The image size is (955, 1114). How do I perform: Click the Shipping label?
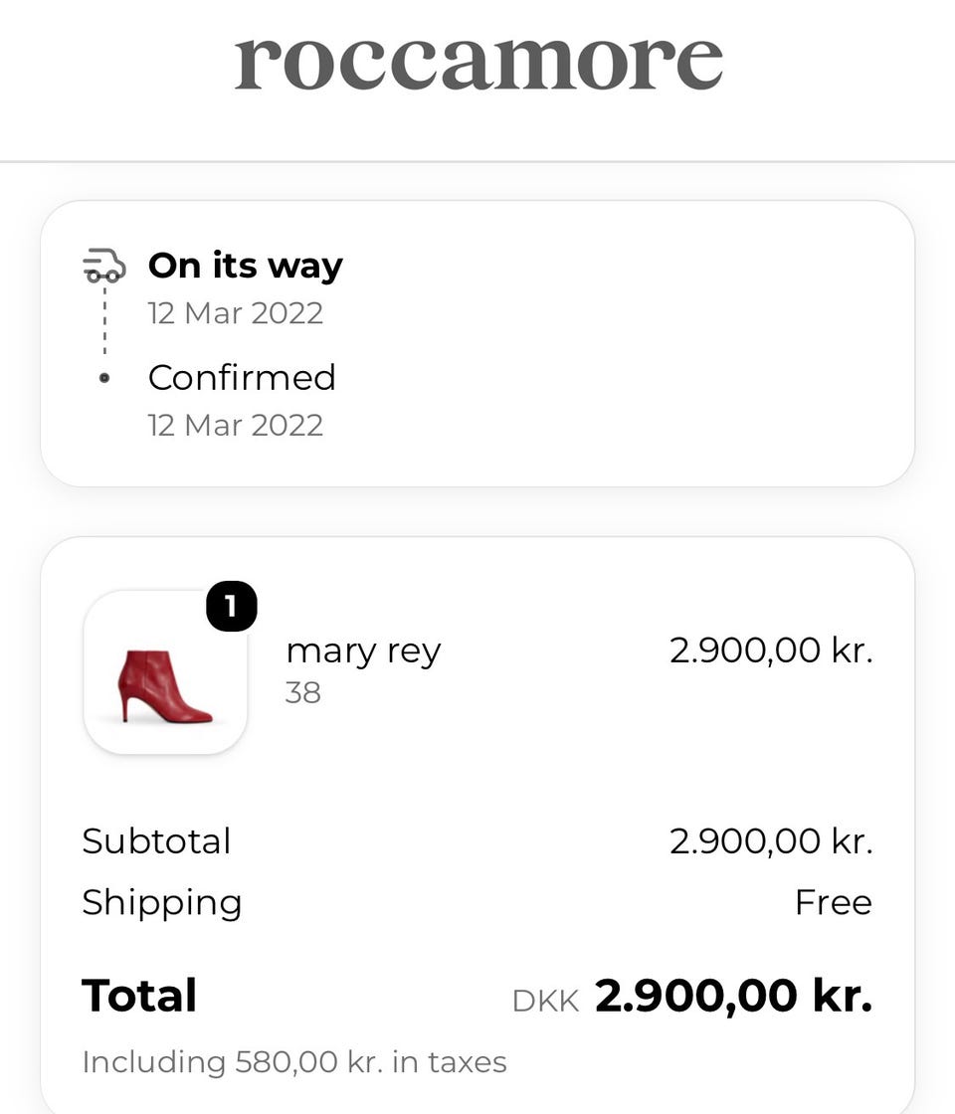tap(162, 904)
